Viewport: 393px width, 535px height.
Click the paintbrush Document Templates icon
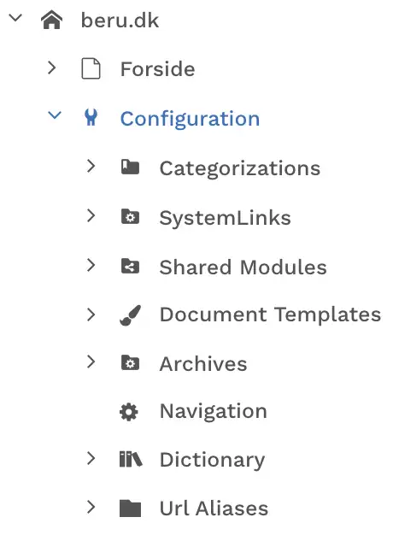[131, 315]
